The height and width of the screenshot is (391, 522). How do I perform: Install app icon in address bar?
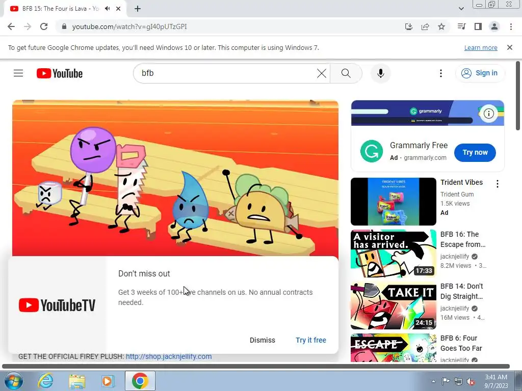pos(409,26)
